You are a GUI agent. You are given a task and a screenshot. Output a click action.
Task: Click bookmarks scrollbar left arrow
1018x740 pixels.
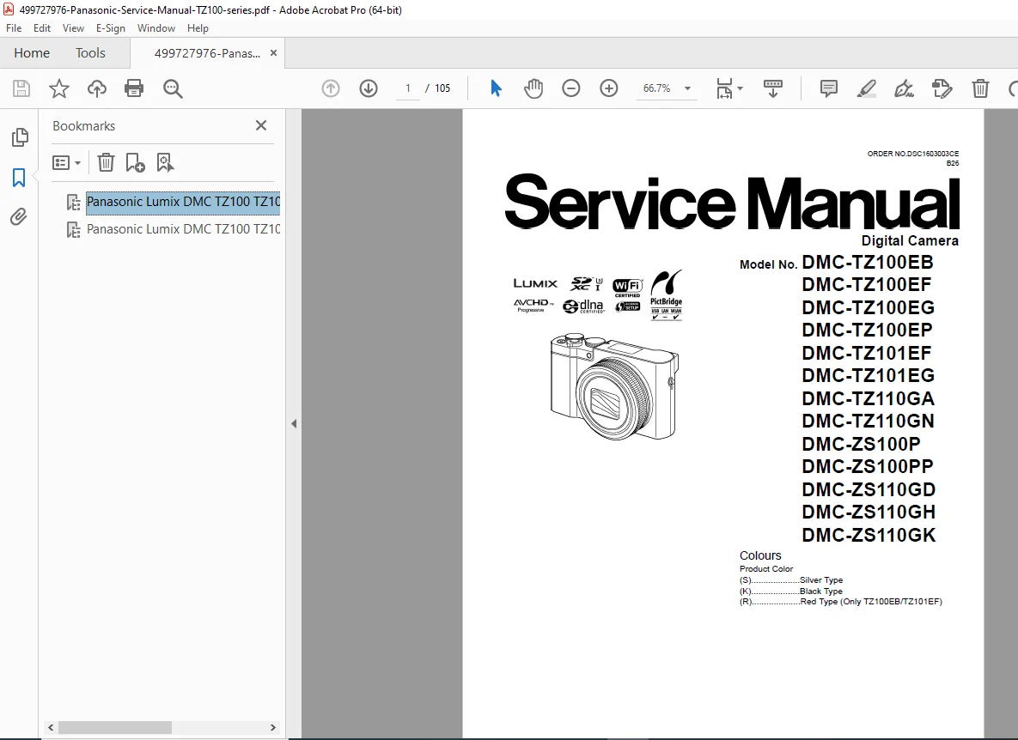pyautogui.click(x=51, y=728)
